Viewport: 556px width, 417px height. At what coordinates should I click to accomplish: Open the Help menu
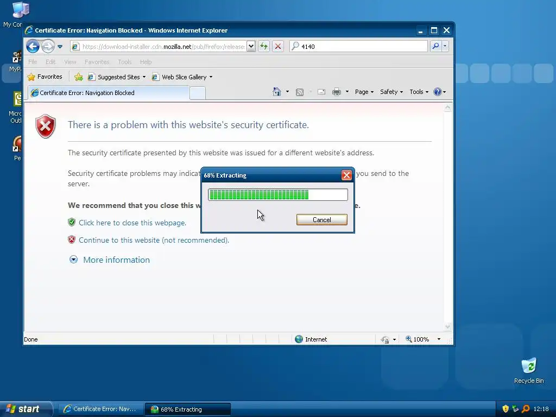pyautogui.click(x=146, y=62)
